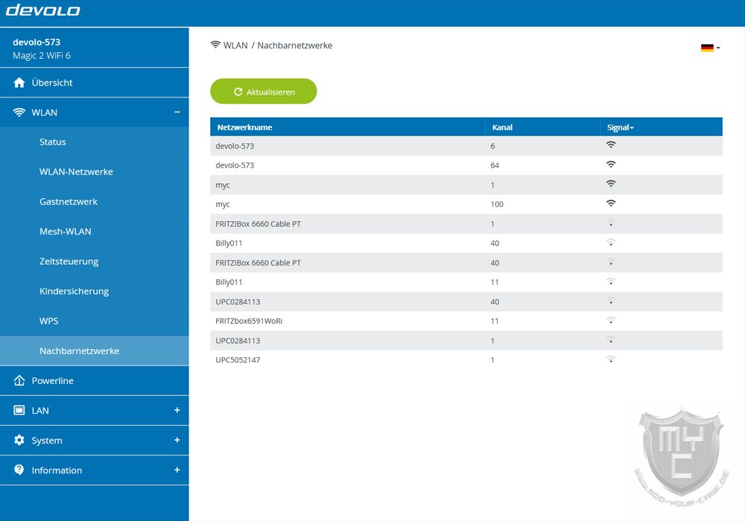Click signal icon for FRITZbox6591WoRi
This screenshot has height=521, width=745.
[611, 320]
